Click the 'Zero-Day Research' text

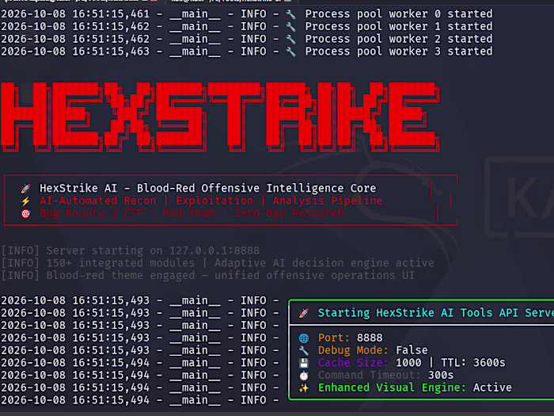click(x=289, y=213)
